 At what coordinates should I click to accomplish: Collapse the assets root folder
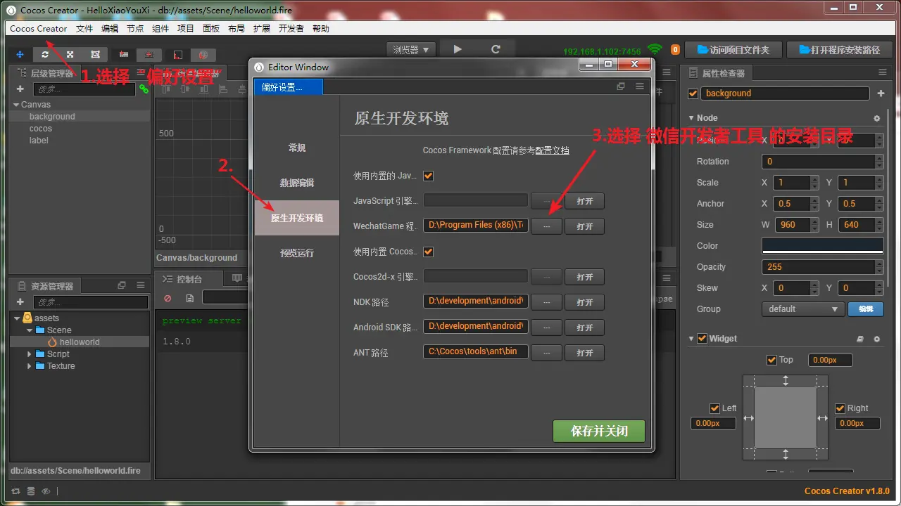[x=17, y=318]
